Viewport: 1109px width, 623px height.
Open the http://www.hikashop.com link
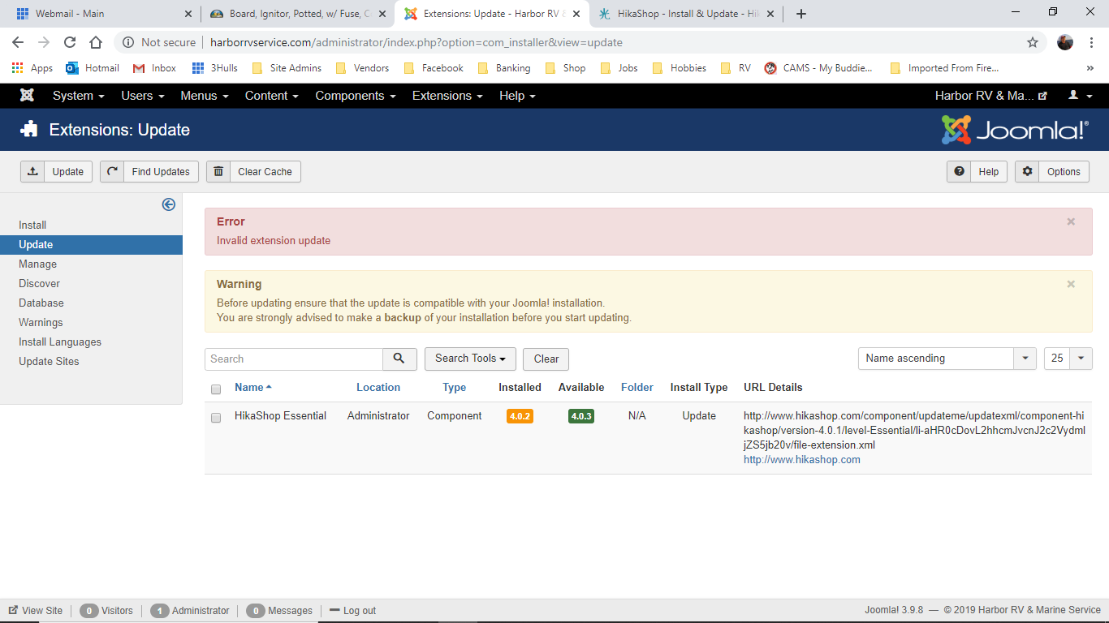pos(802,460)
